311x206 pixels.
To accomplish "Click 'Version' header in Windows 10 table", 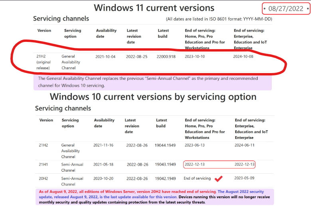I will click(46, 120).
